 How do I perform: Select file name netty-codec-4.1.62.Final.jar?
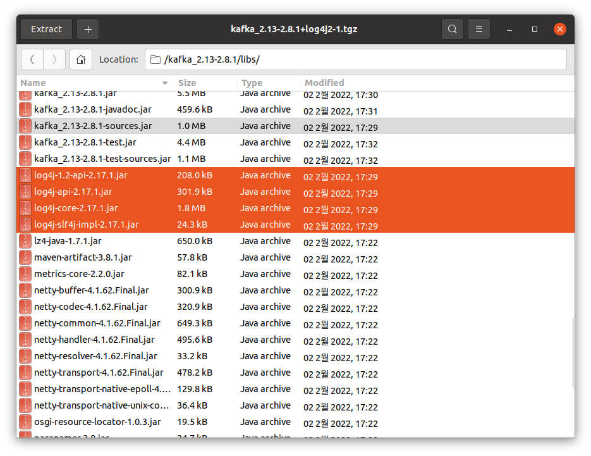click(91, 307)
